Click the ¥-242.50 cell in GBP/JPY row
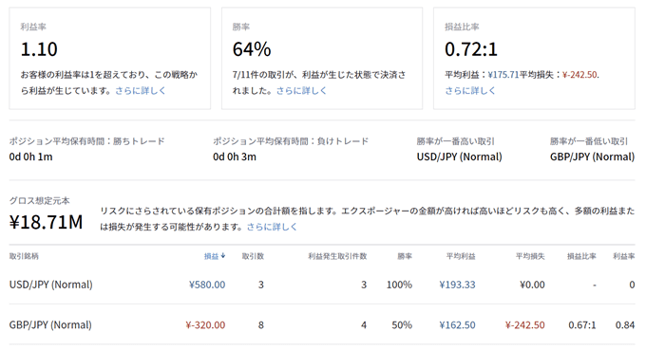This screenshot has height=350, width=646. pyautogui.click(x=524, y=325)
